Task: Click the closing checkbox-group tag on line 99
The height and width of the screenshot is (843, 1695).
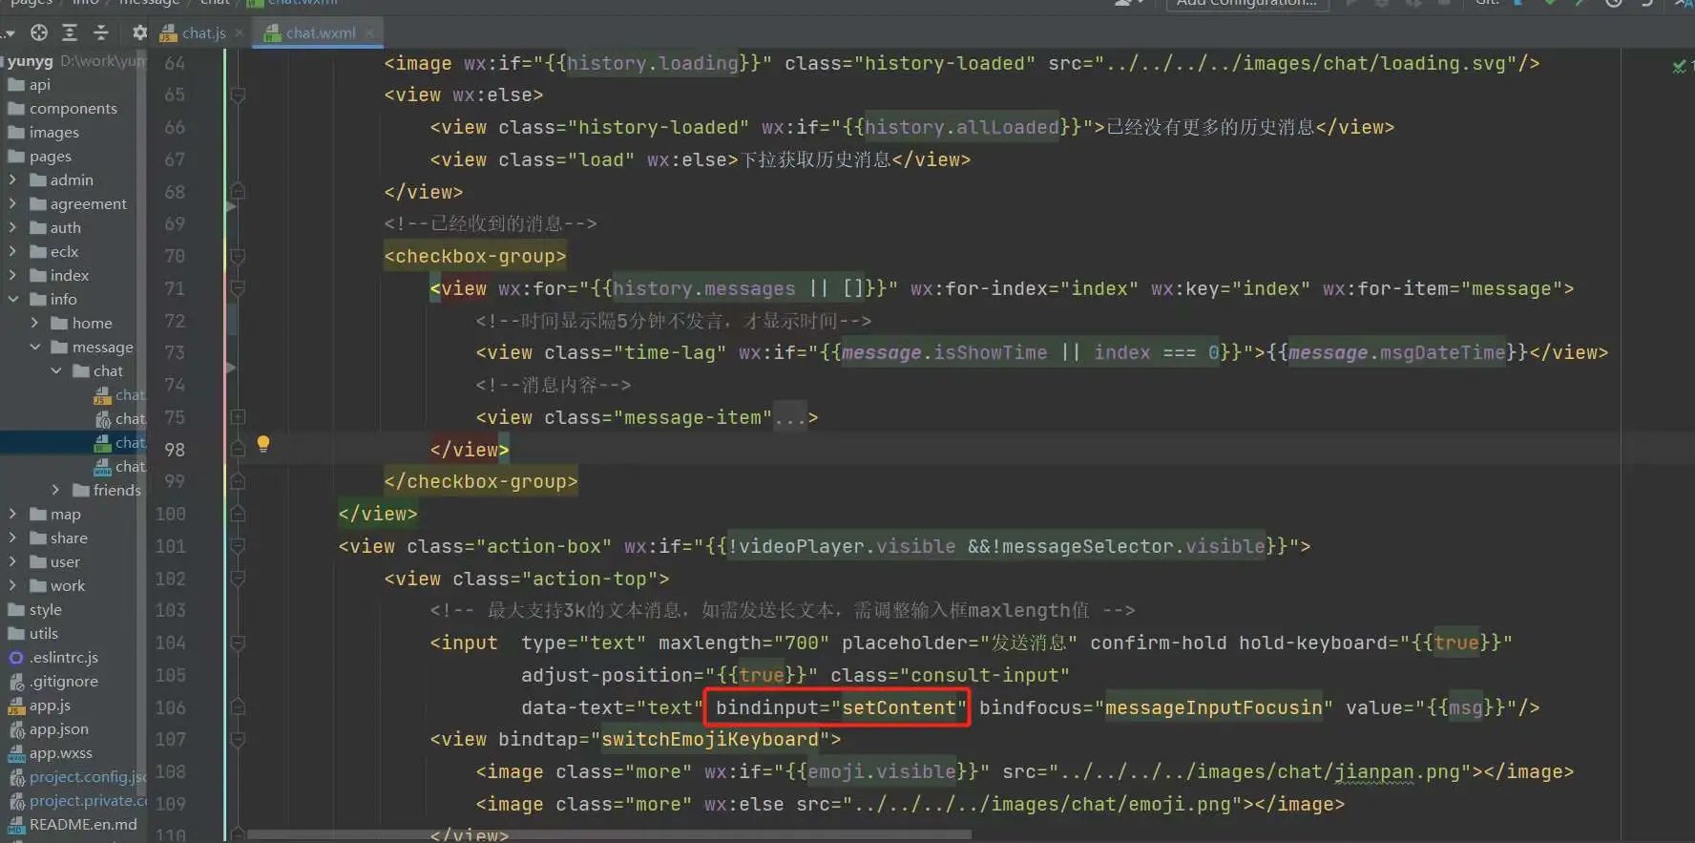Action: (481, 481)
